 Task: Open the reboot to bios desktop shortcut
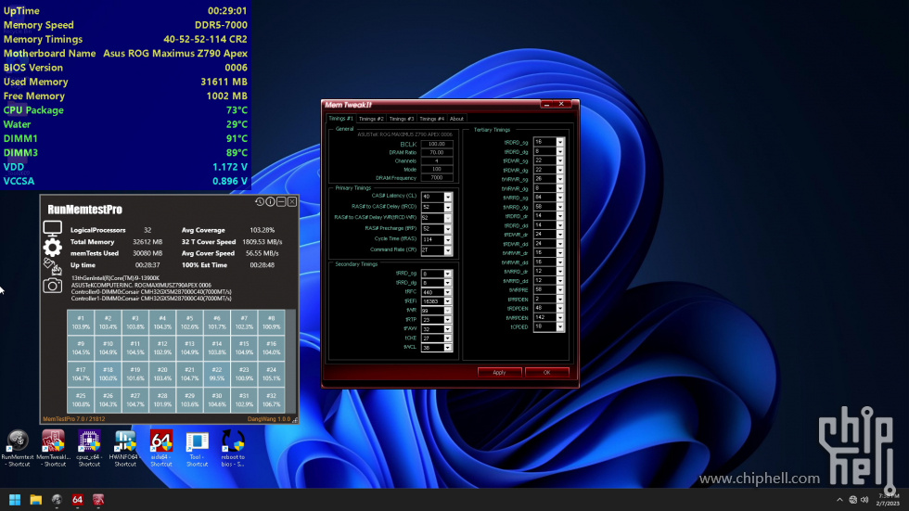point(233,449)
